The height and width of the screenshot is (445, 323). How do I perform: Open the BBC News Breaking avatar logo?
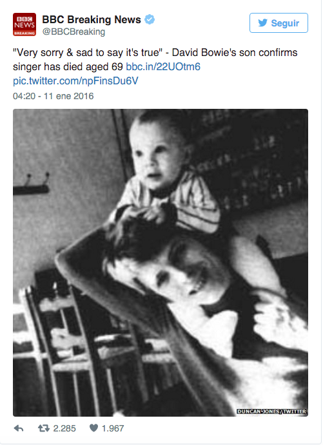coord(24,24)
